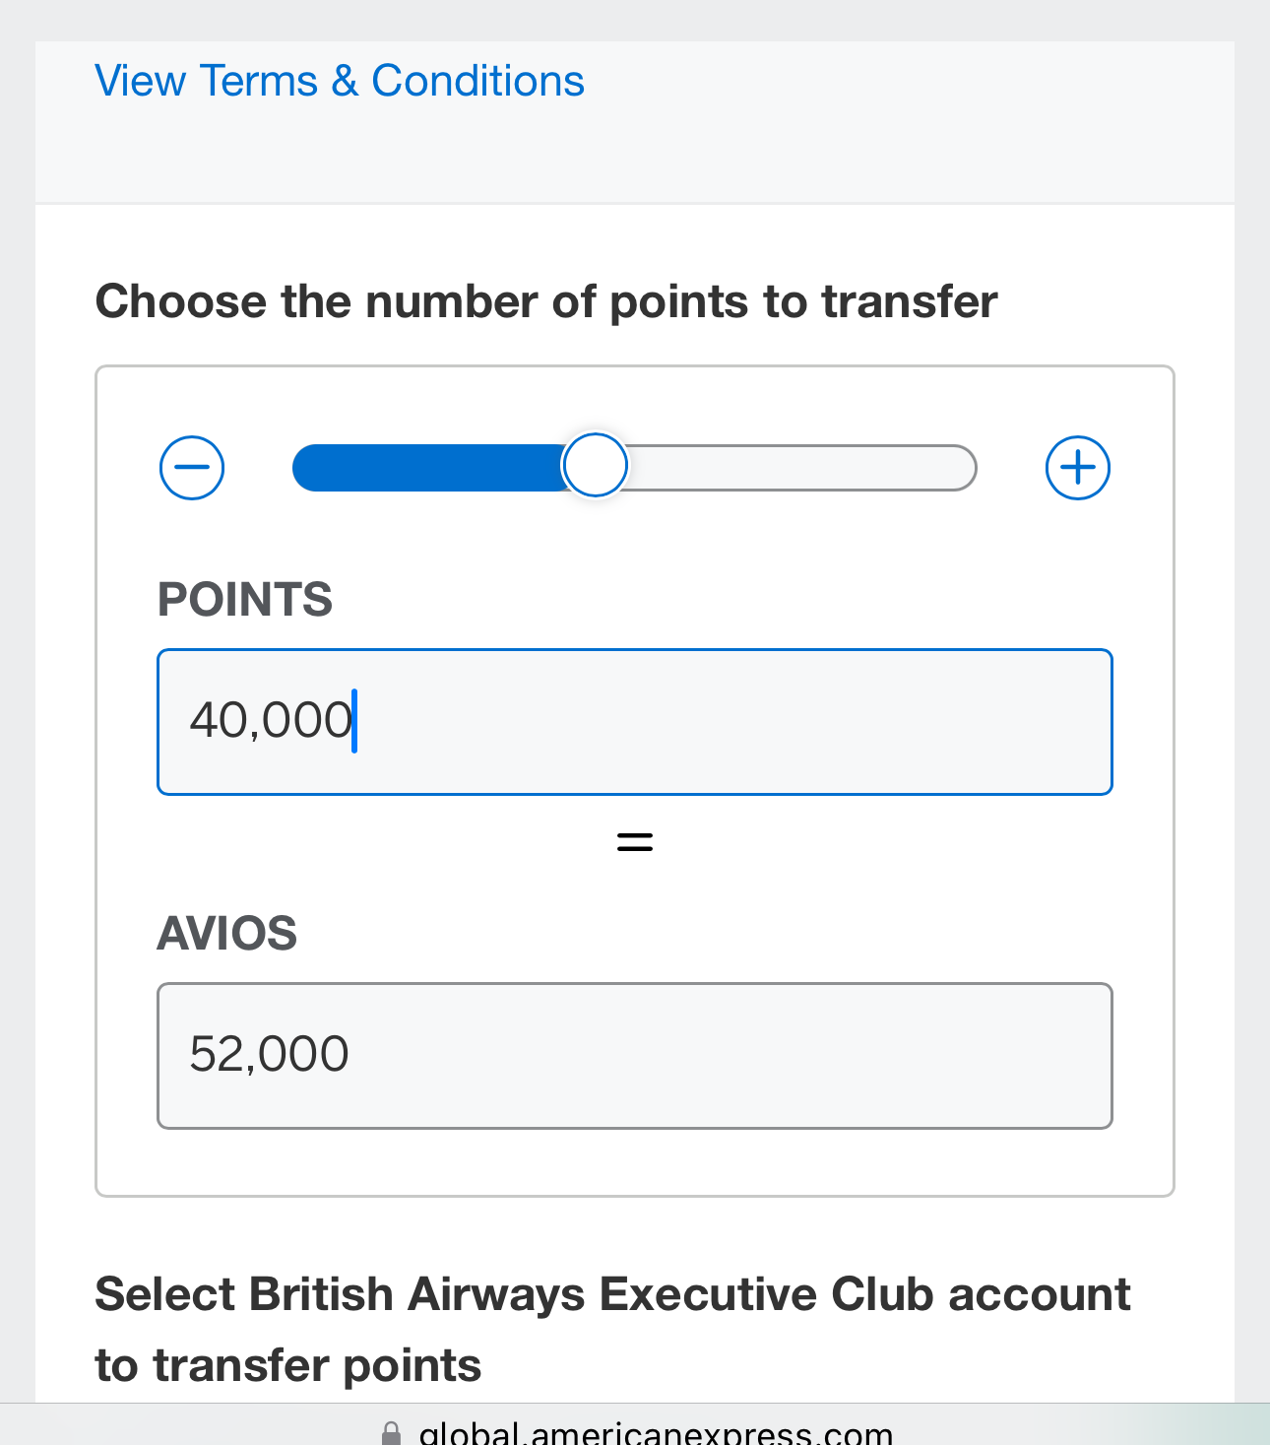Click the '40,000' text in the POINTS box

point(271,720)
